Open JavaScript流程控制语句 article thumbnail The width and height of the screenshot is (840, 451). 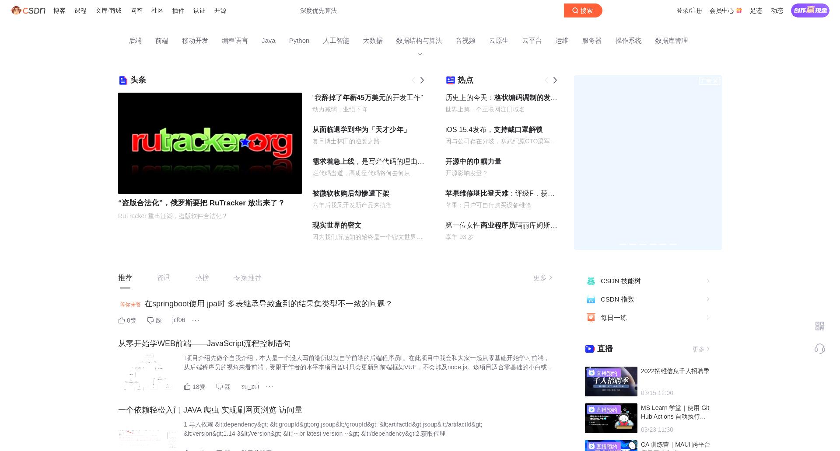coord(147,372)
